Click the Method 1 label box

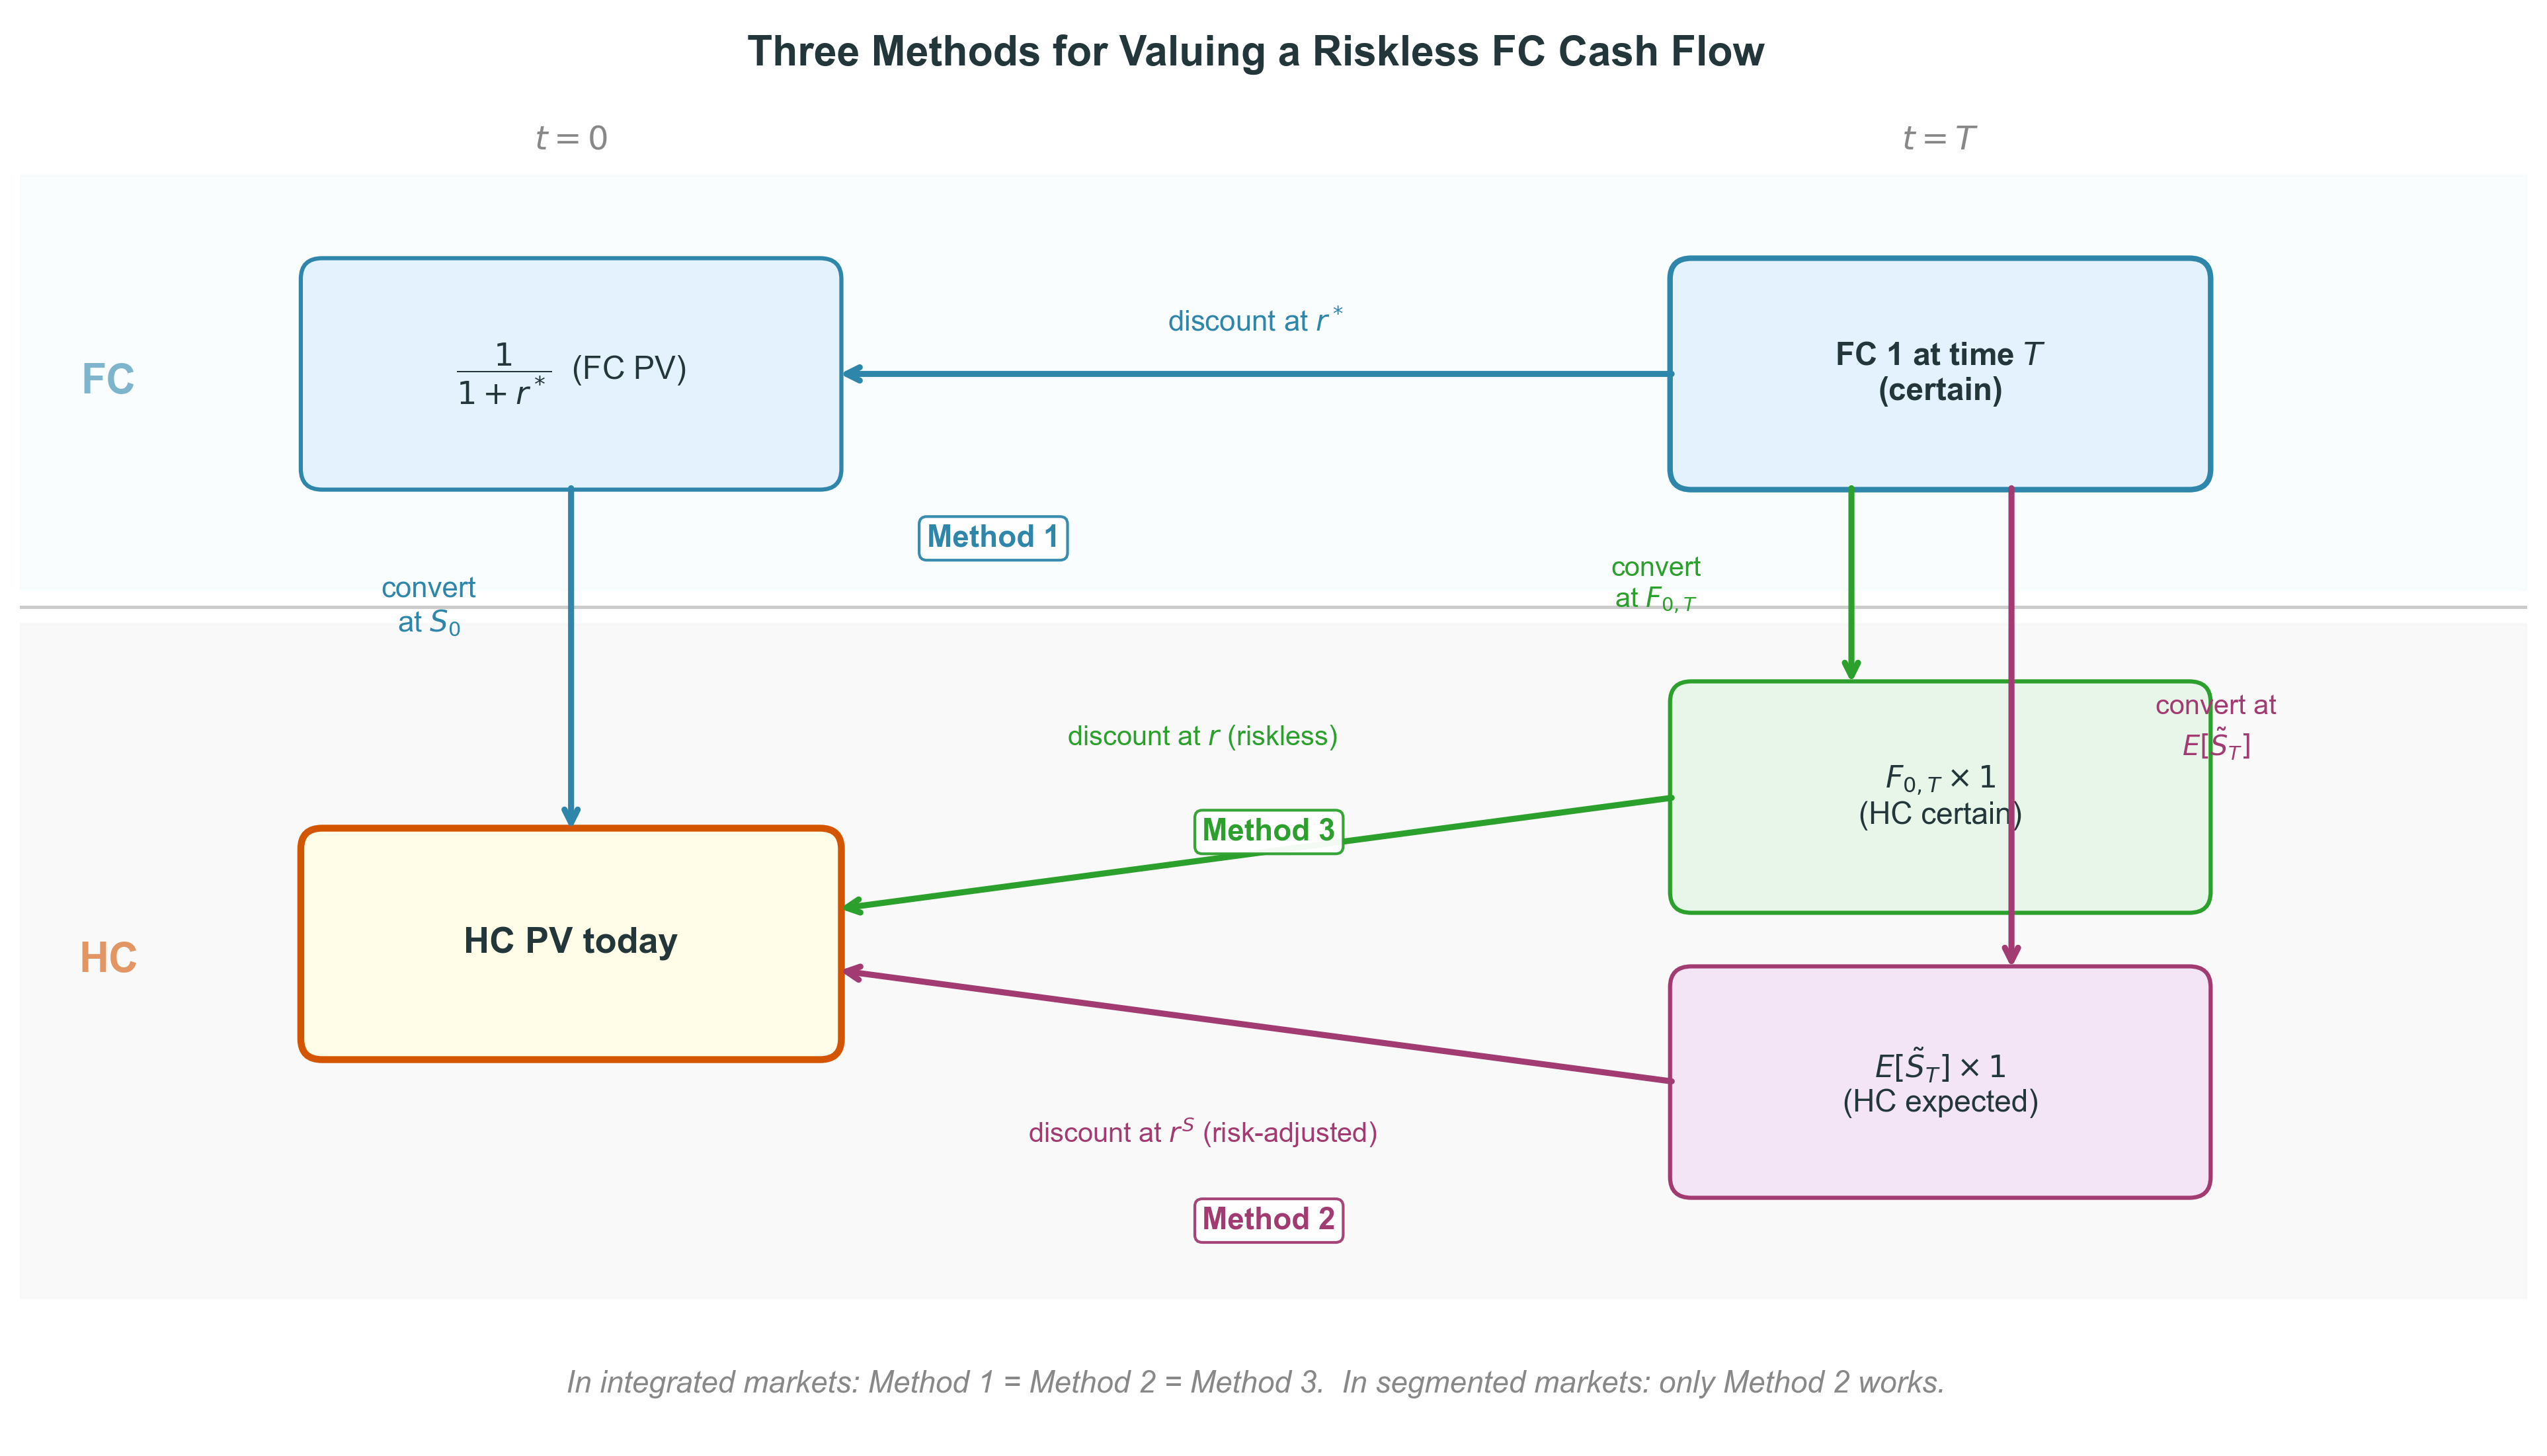992,538
